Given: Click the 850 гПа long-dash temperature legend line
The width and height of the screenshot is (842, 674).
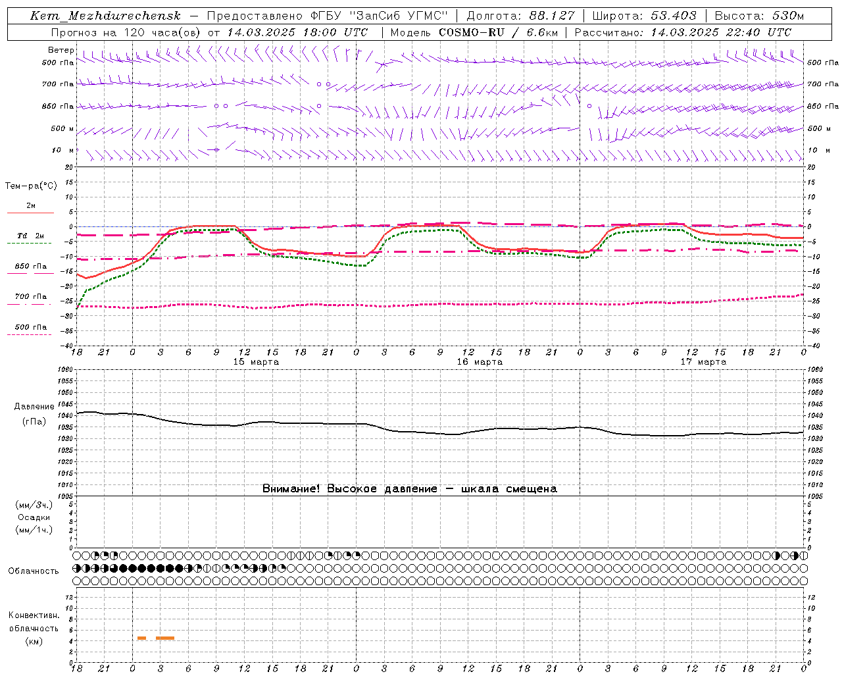Looking at the screenshot, I should point(30,273).
